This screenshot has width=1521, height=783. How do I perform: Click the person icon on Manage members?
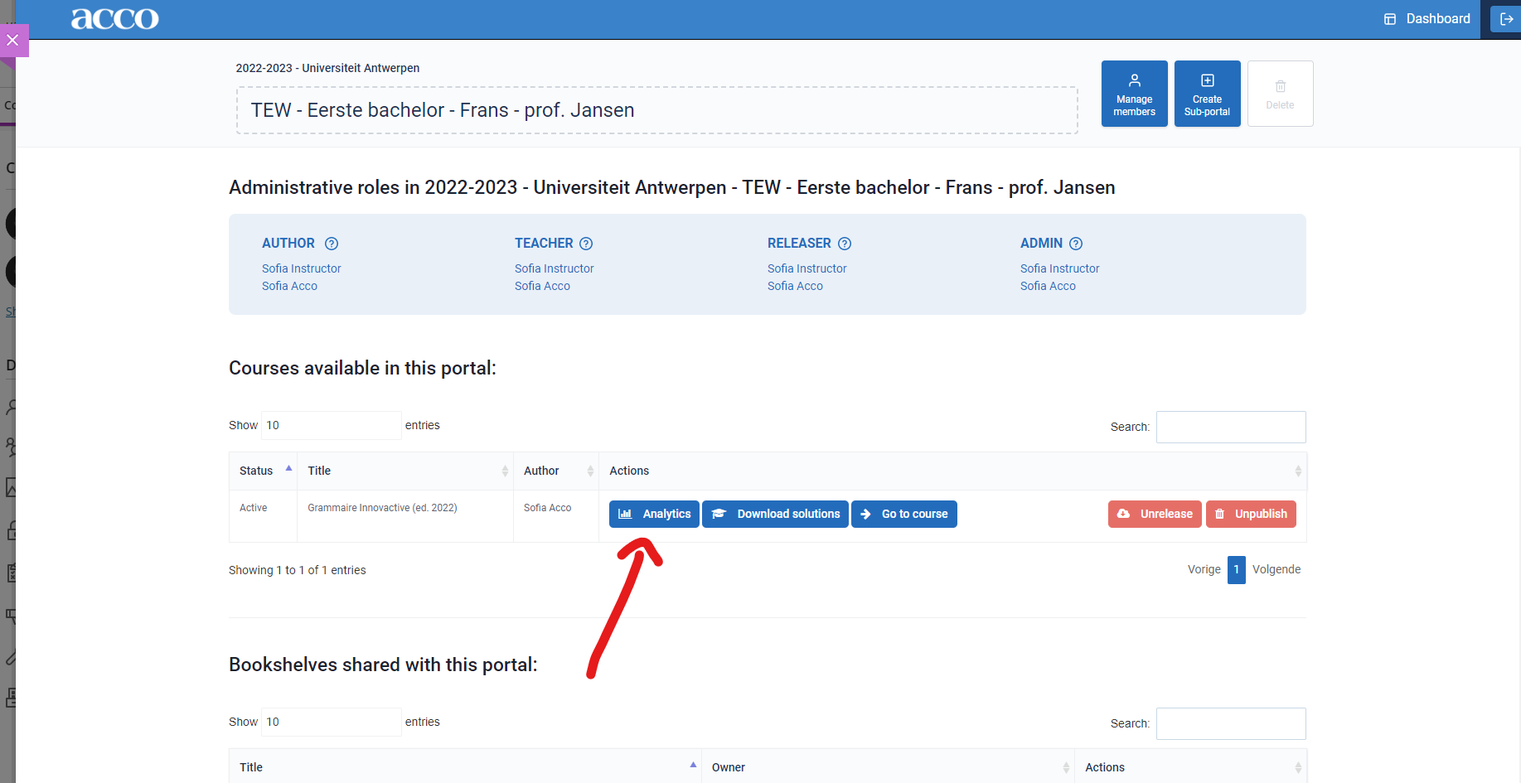pos(1134,81)
